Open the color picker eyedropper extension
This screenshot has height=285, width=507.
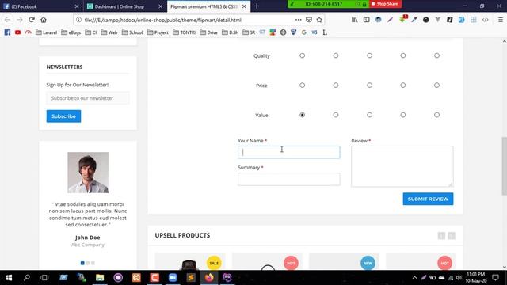click(414, 20)
